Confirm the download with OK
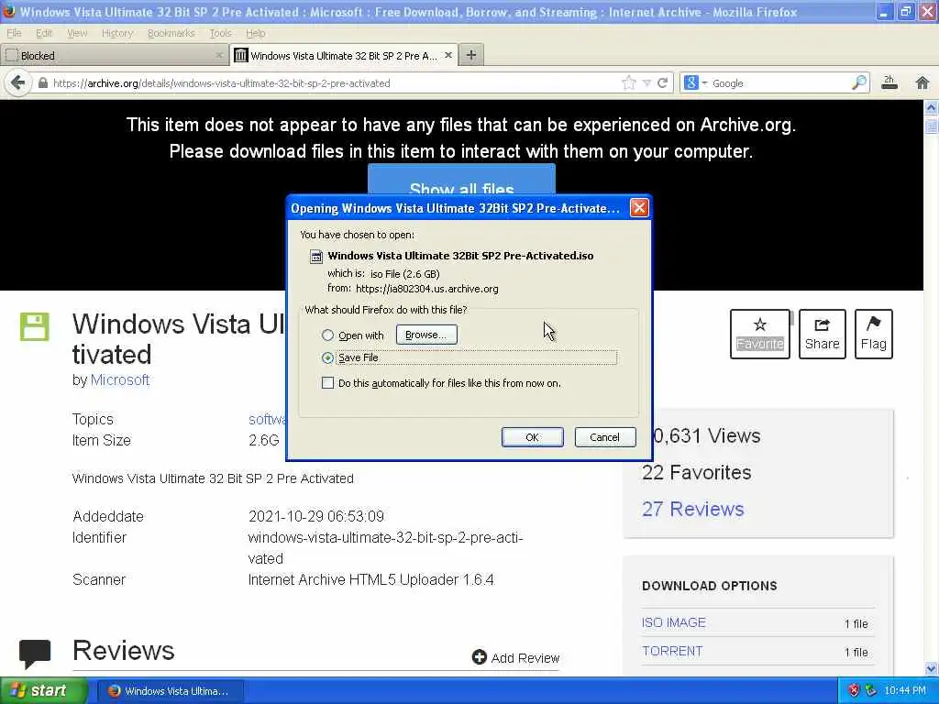 [533, 437]
